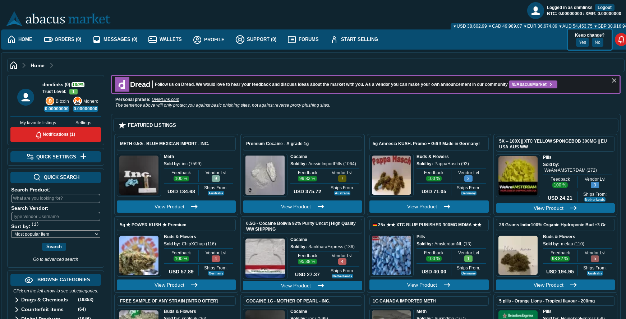Click the Bitcoin balance icon

[x=50, y=101]
